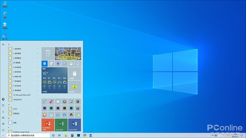
Task: Open the colorful ring app on taskbar
Action: tap(85, 135)
